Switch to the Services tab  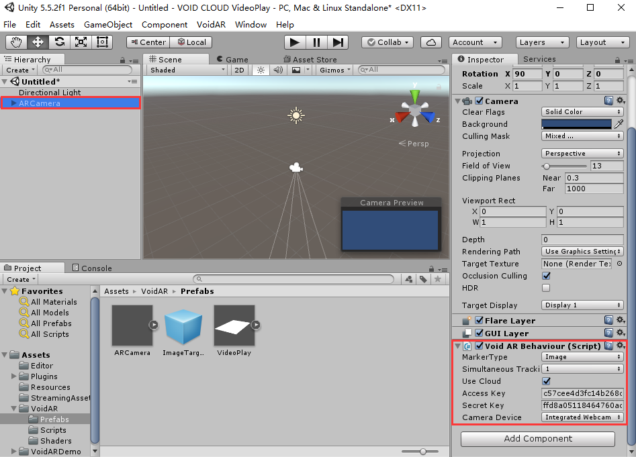coord(539,59)
